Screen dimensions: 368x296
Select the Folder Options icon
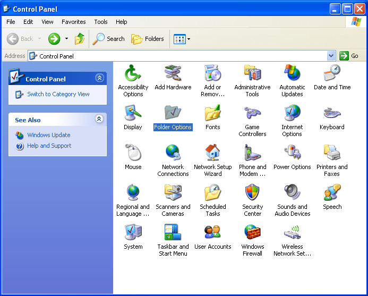click(173, 113)
